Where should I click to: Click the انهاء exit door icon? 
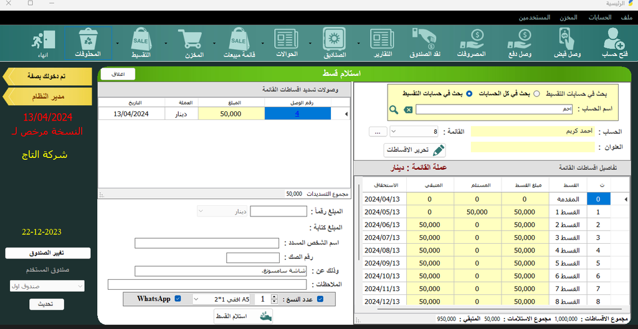click(42, 43)
